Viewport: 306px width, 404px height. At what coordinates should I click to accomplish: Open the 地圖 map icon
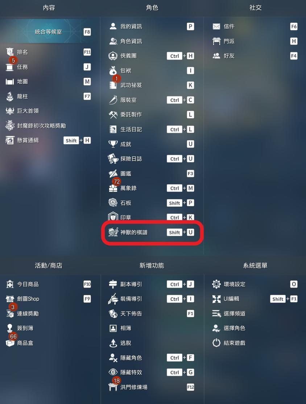(10, 82)
